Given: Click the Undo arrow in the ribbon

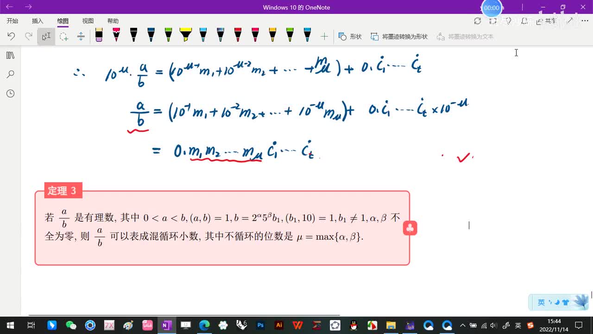Looking at the screenshot, I should tap(11, 36).
